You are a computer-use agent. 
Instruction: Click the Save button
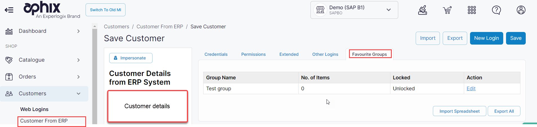point(516,38)
